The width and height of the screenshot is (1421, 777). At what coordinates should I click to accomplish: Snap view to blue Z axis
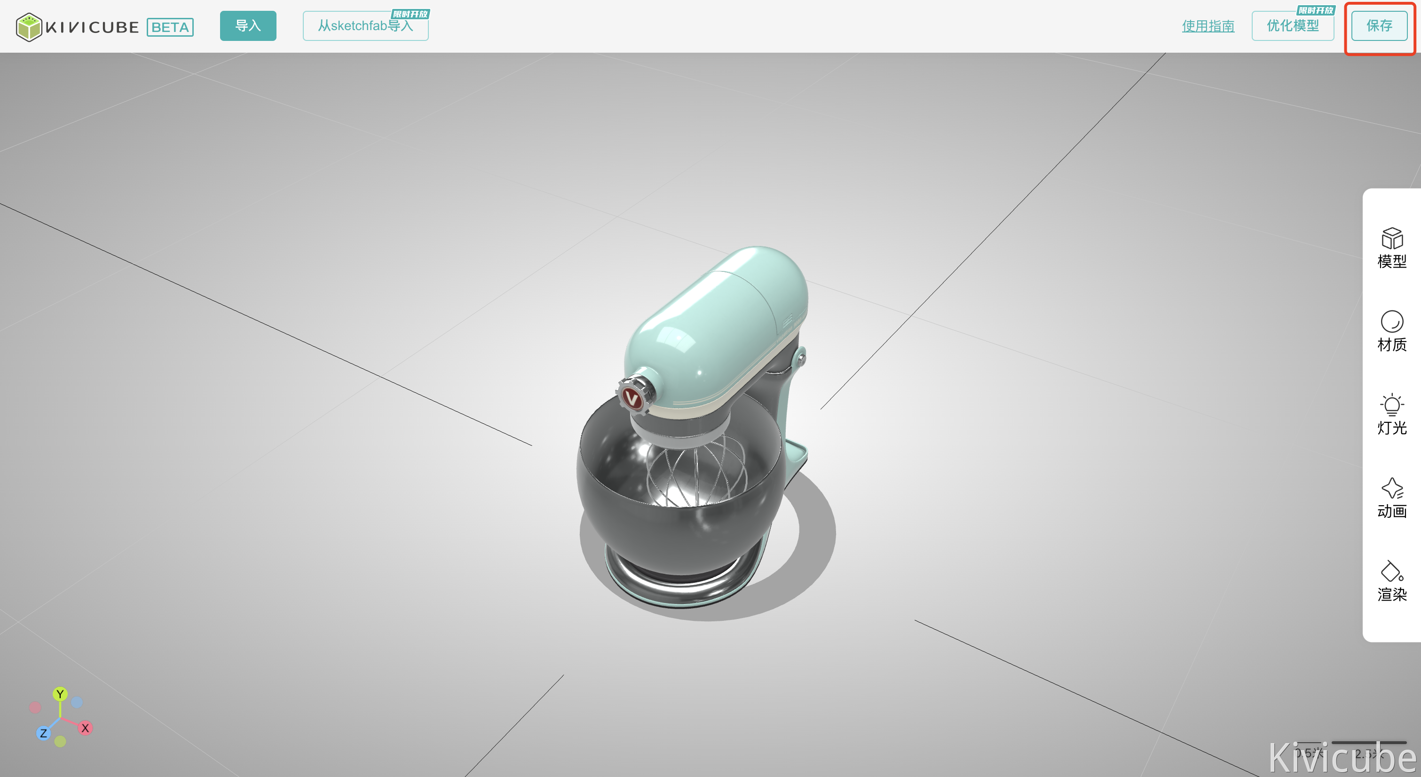tap(43, 733)
